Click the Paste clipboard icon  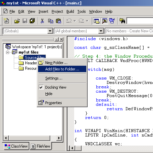(x=58, y=21)
